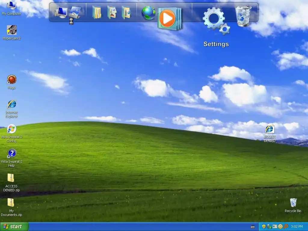Click the Safely Remove Hardware tray icon
Screen dimensions: 308x231
[269, 226]
